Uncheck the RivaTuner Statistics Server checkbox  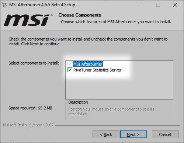click(70, 70)
